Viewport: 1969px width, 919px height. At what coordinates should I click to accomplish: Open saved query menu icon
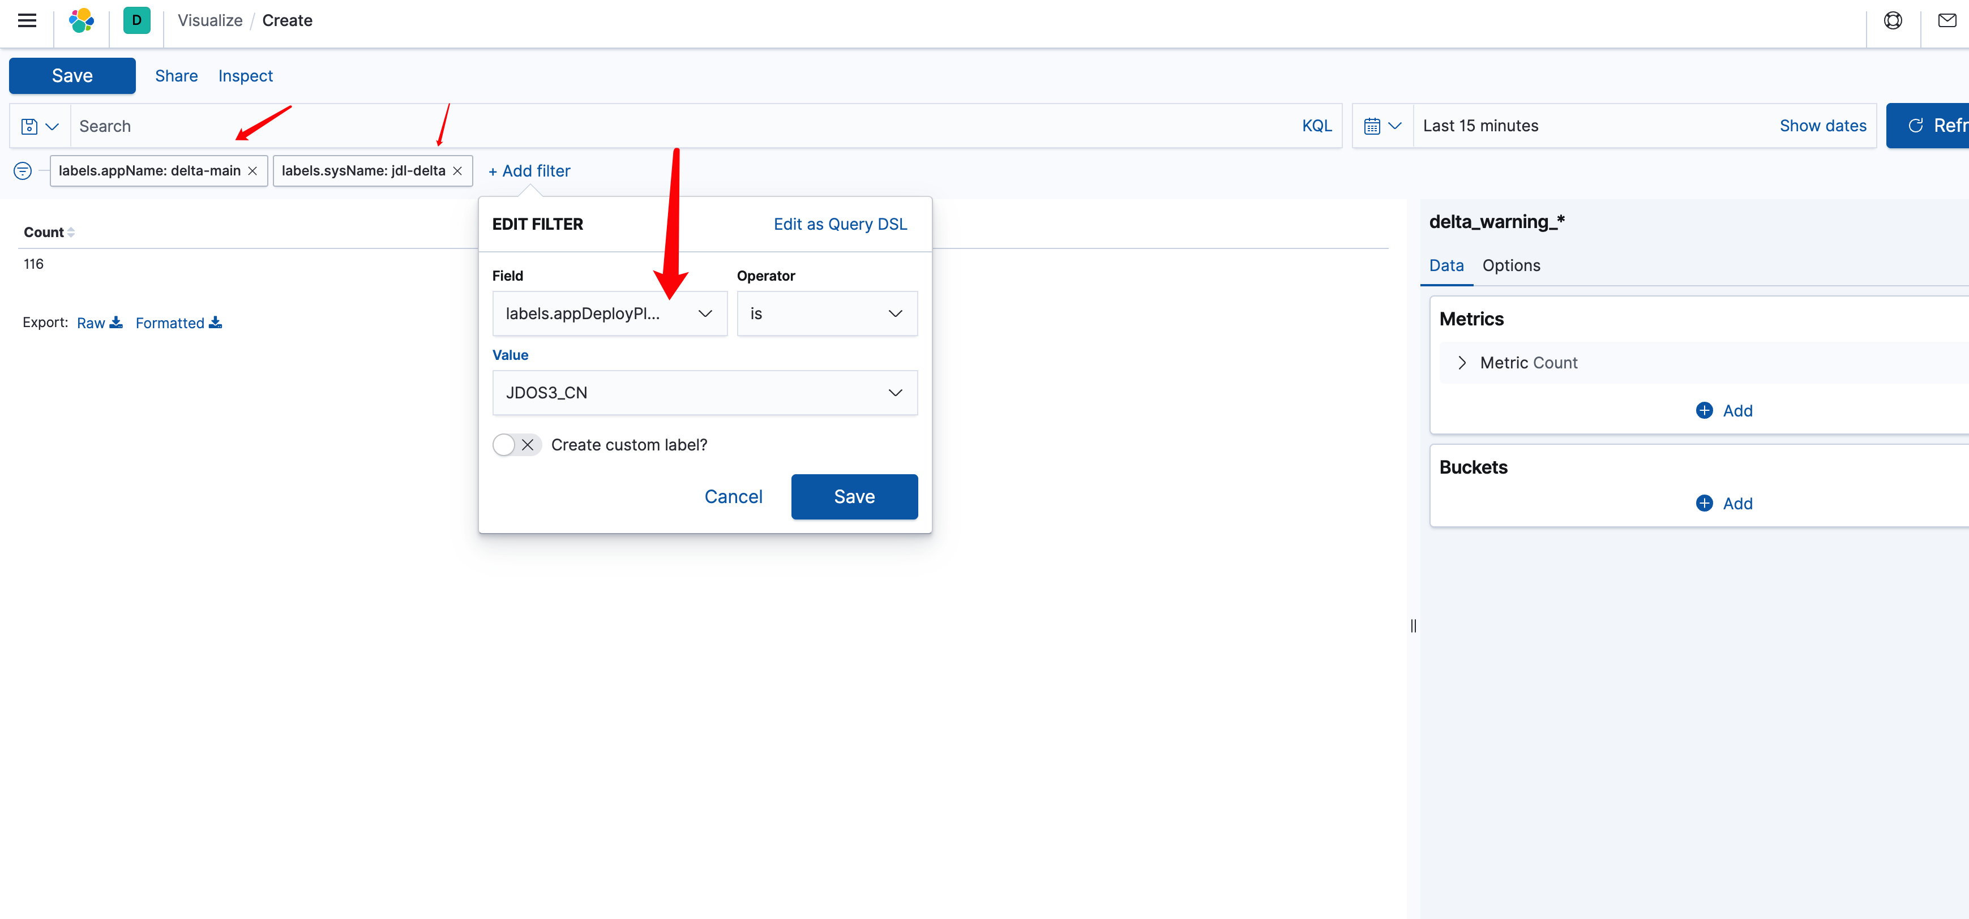[x=40, y=126]
